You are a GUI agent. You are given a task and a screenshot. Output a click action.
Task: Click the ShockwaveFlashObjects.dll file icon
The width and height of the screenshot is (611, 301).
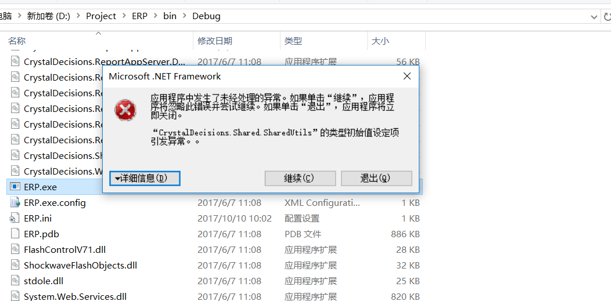(15, 265)
